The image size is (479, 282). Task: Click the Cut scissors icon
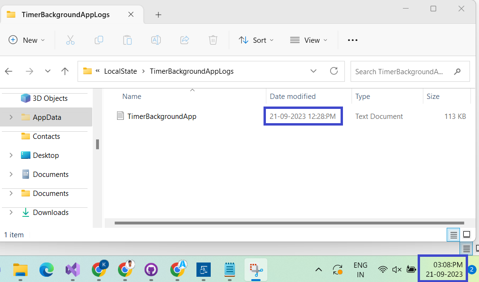(x=70, y=40)
